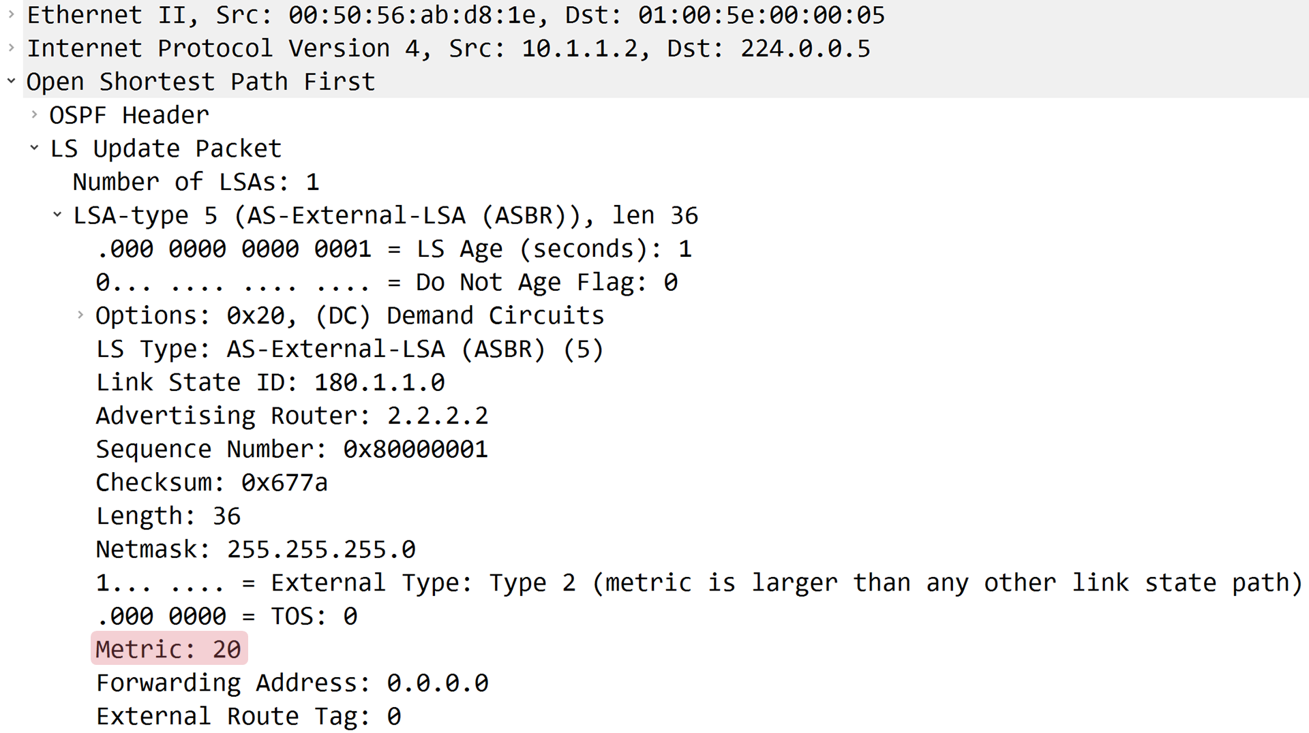
Task: Click the Sequence Number 0x80000001 row
Action: coord(292,449)
